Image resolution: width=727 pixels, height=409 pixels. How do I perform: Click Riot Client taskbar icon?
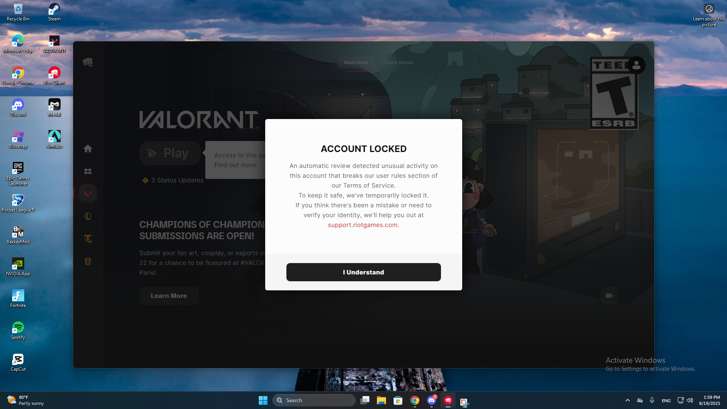click(x=448, y=400)
